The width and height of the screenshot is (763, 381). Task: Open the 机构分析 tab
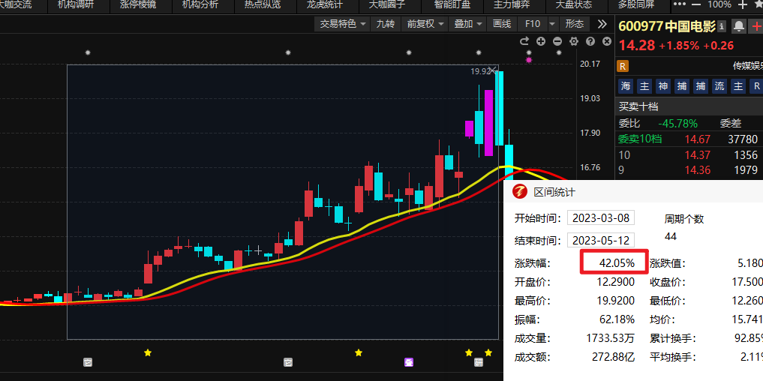coord(200,5)
